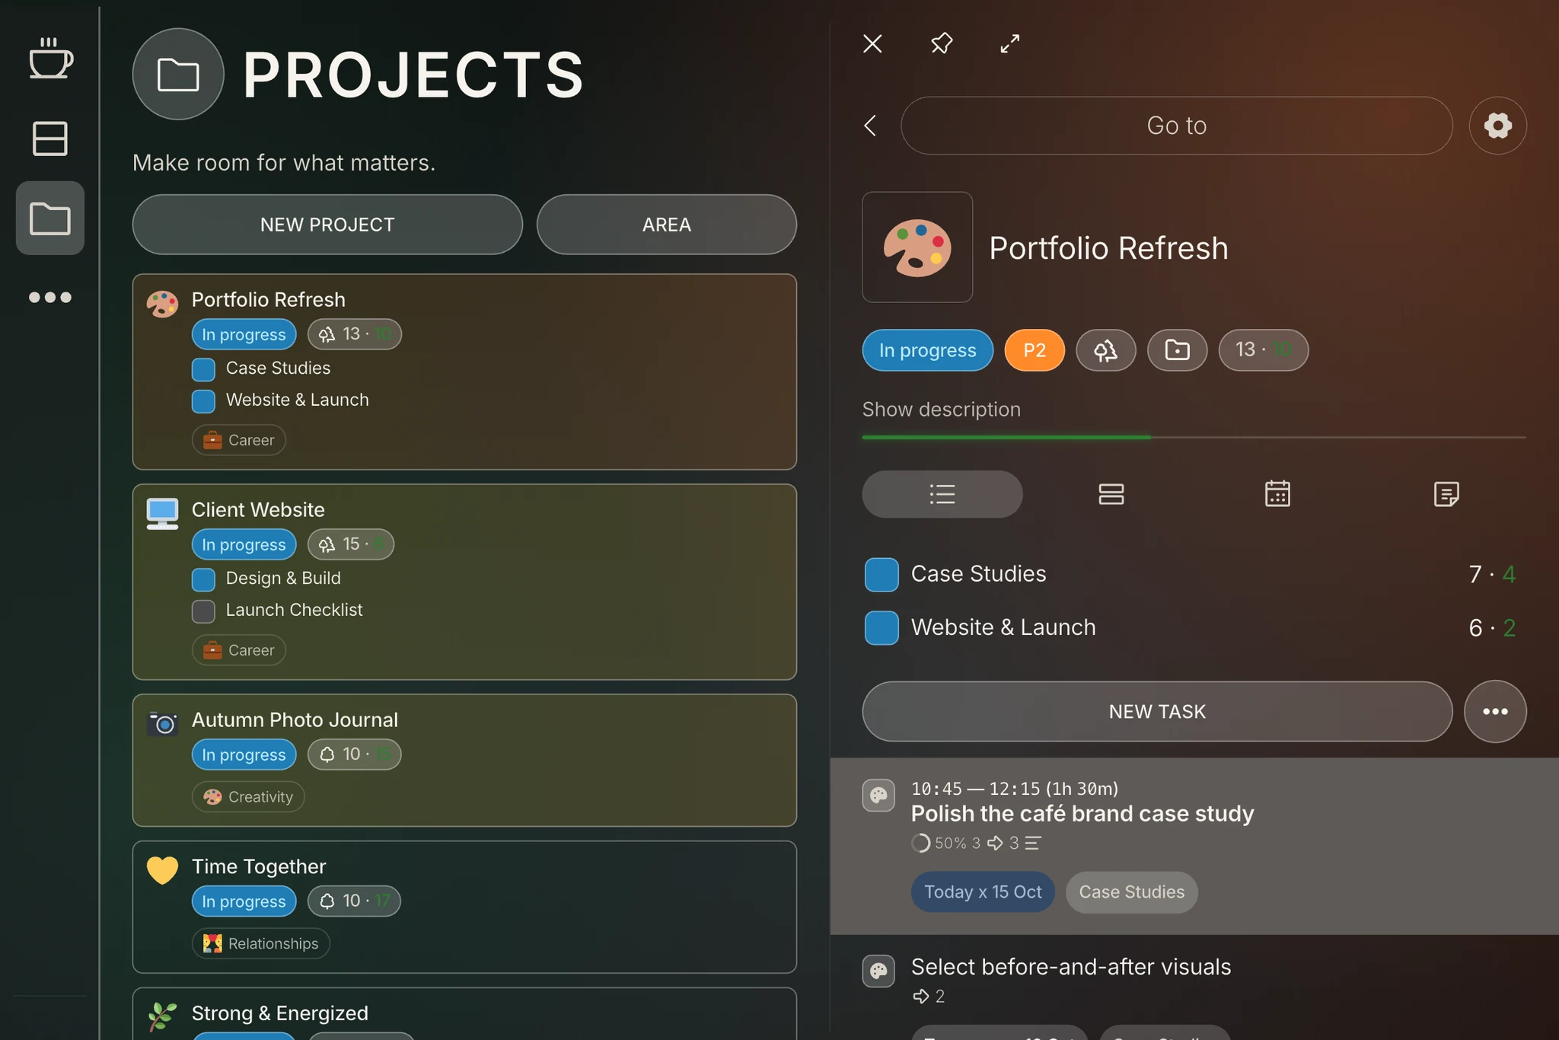This screenshot has height=1040, width=1559.
Task: Click the 13 task count badge in detail panel
Action: pyautogui.click(x=1263, y=350)
